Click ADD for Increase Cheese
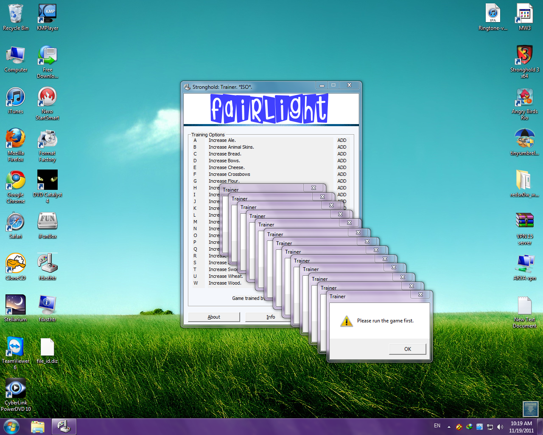The width and height of the screenshot is (543, 435). (342, 167)
